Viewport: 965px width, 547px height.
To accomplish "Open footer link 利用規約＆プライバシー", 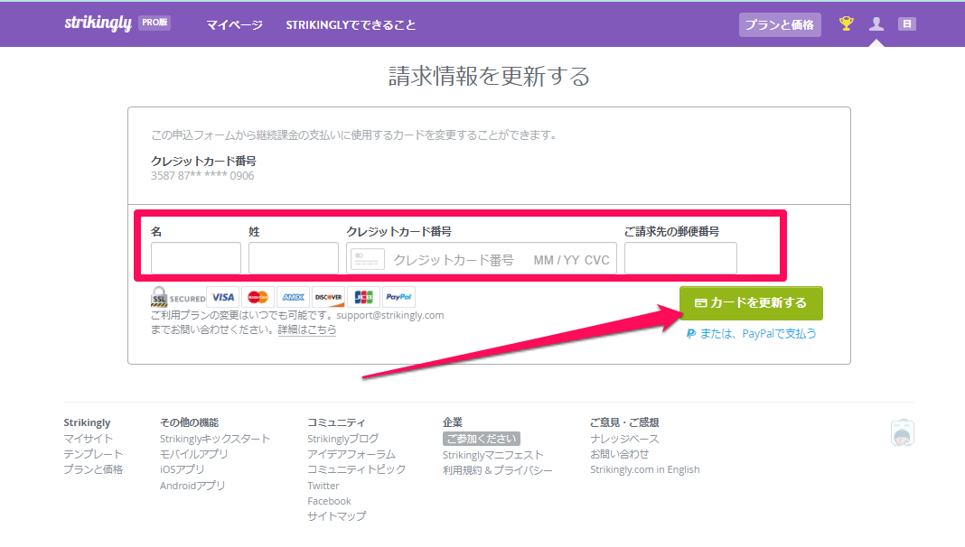I will [498, 470].
